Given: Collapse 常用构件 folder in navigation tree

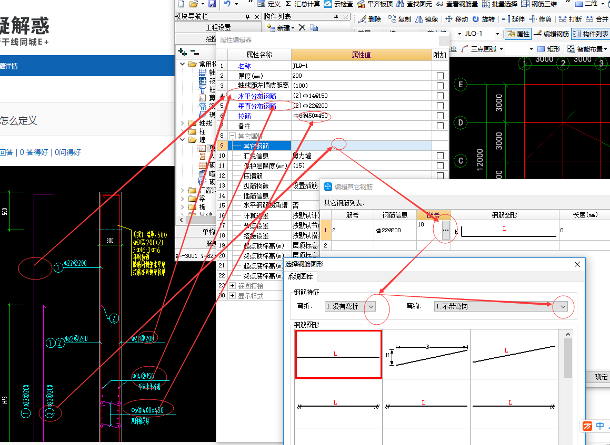Looking at the screenshot, I should point(182,64).
